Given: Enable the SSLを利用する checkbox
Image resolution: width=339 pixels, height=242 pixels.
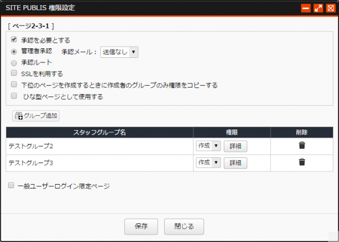Looking at the screenshot, I should click(x=14, y=73).
